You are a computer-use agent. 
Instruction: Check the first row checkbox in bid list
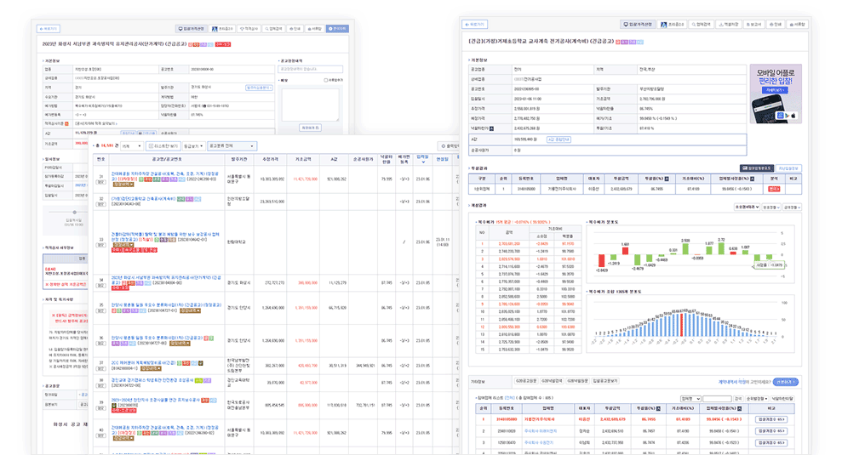pyautogui.click(x=101, y=182)
